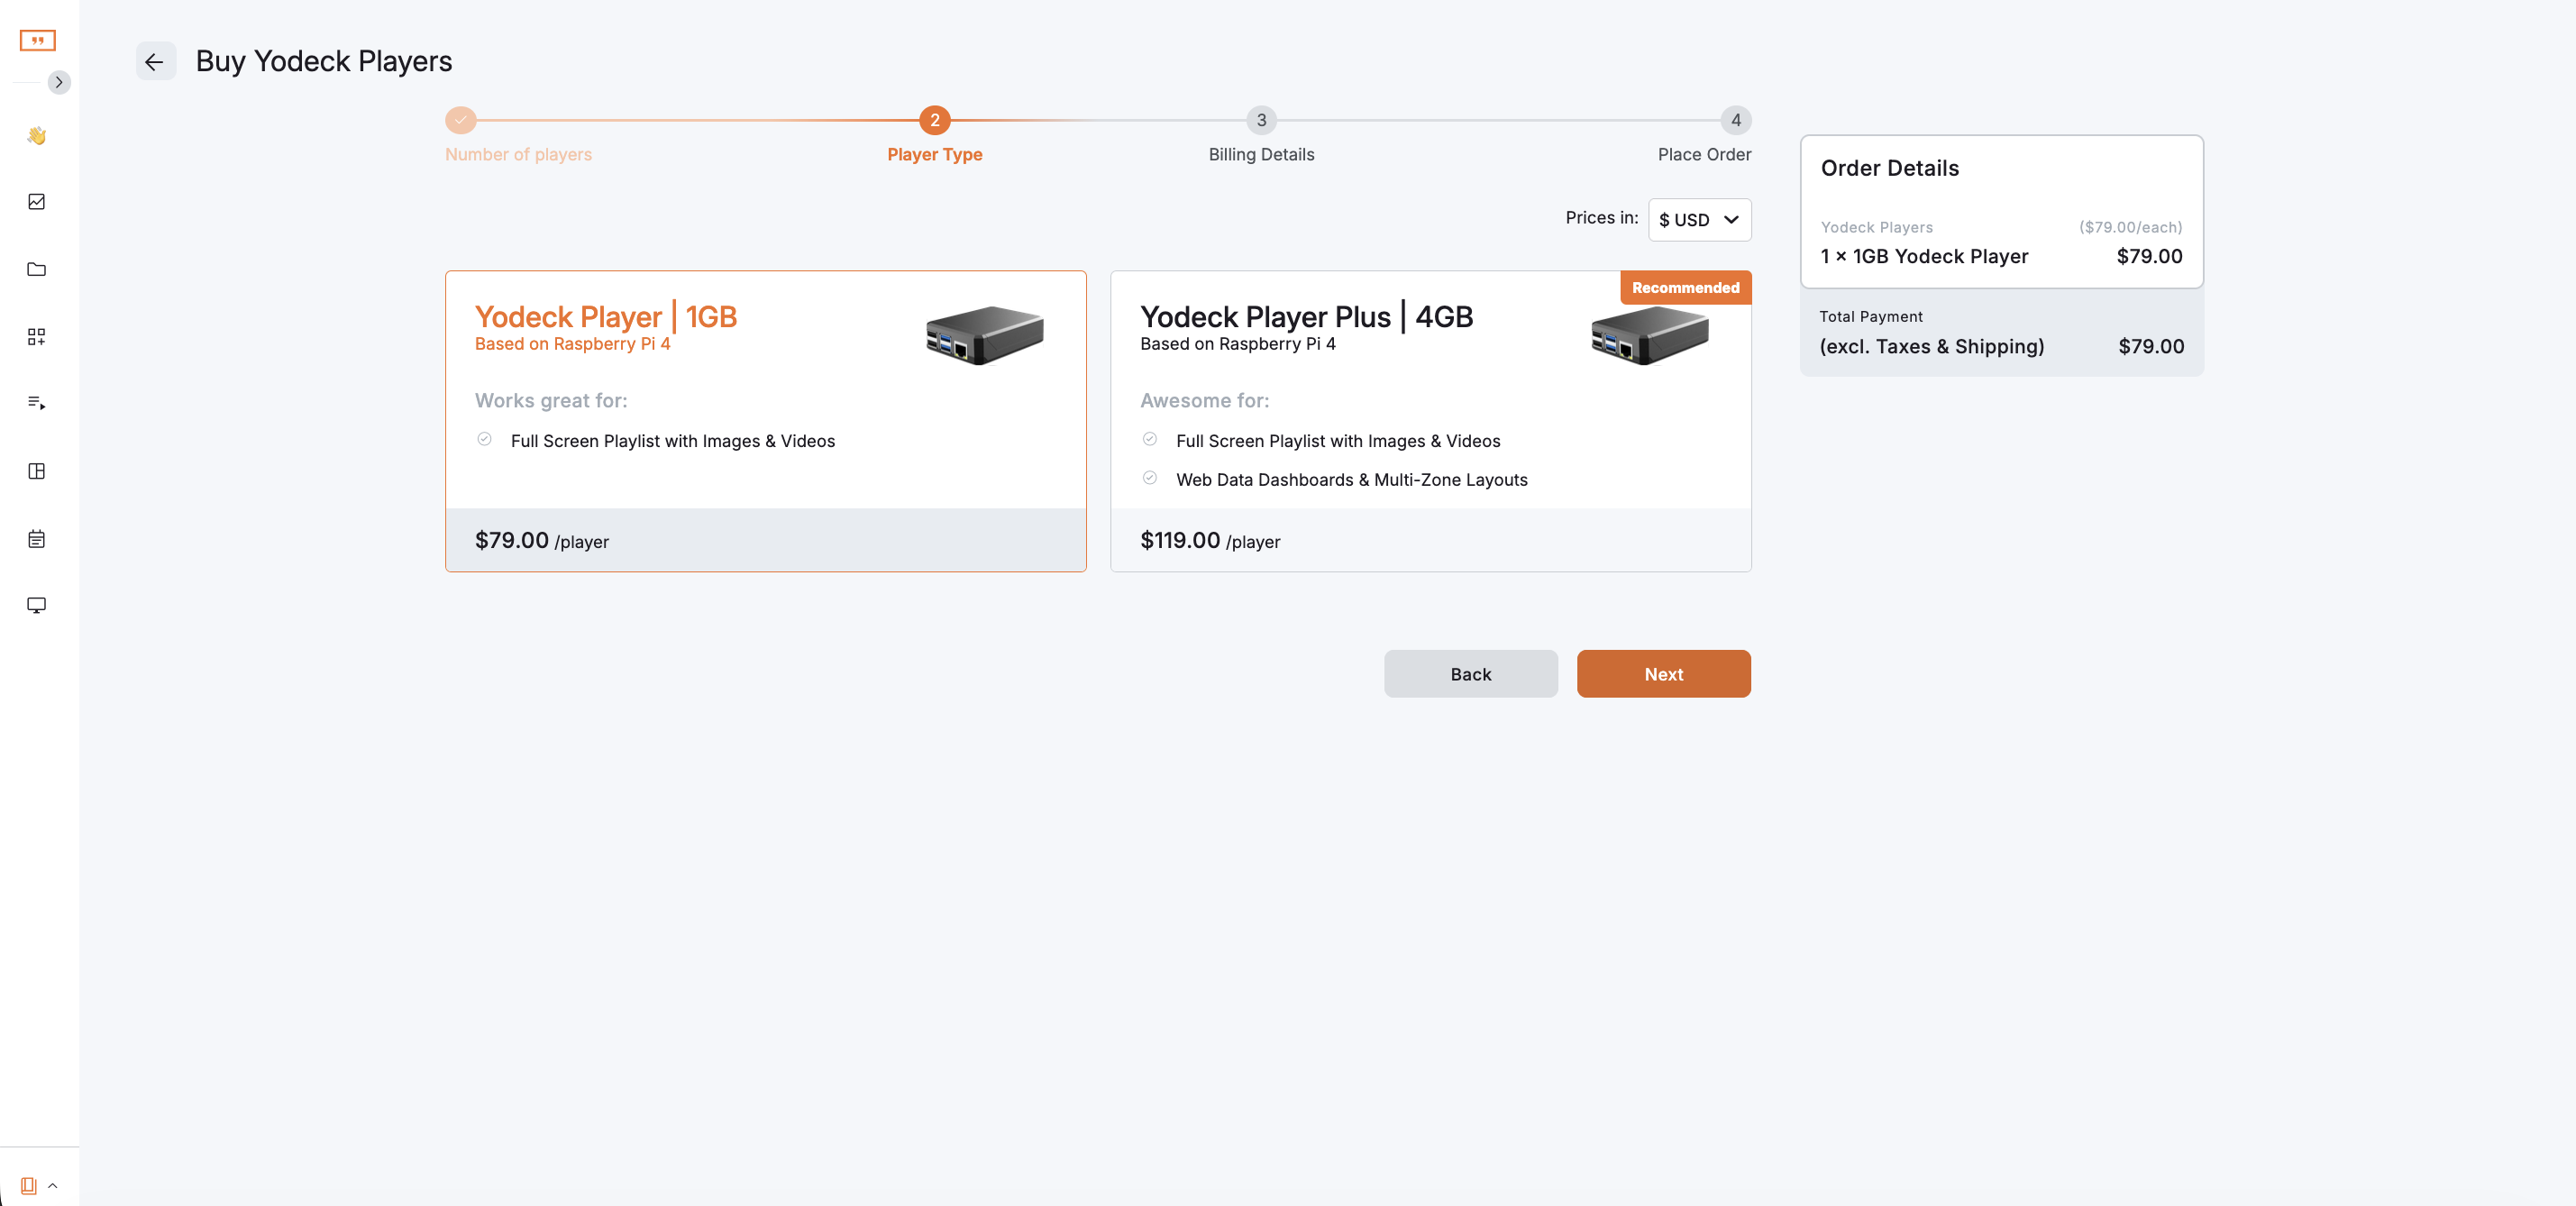Open the screens monitor icon
This screenshot has height=1206, width=2576.
point(37,605)
